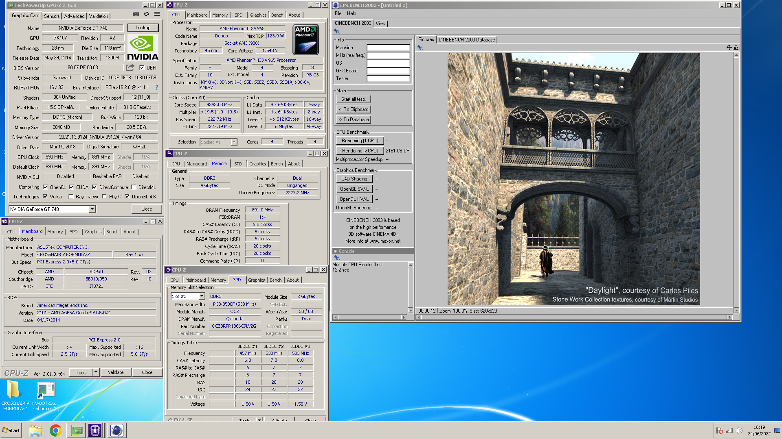Switch to CPU-Z via its taskbar icon
782x439 pixels.
point(95,430)
